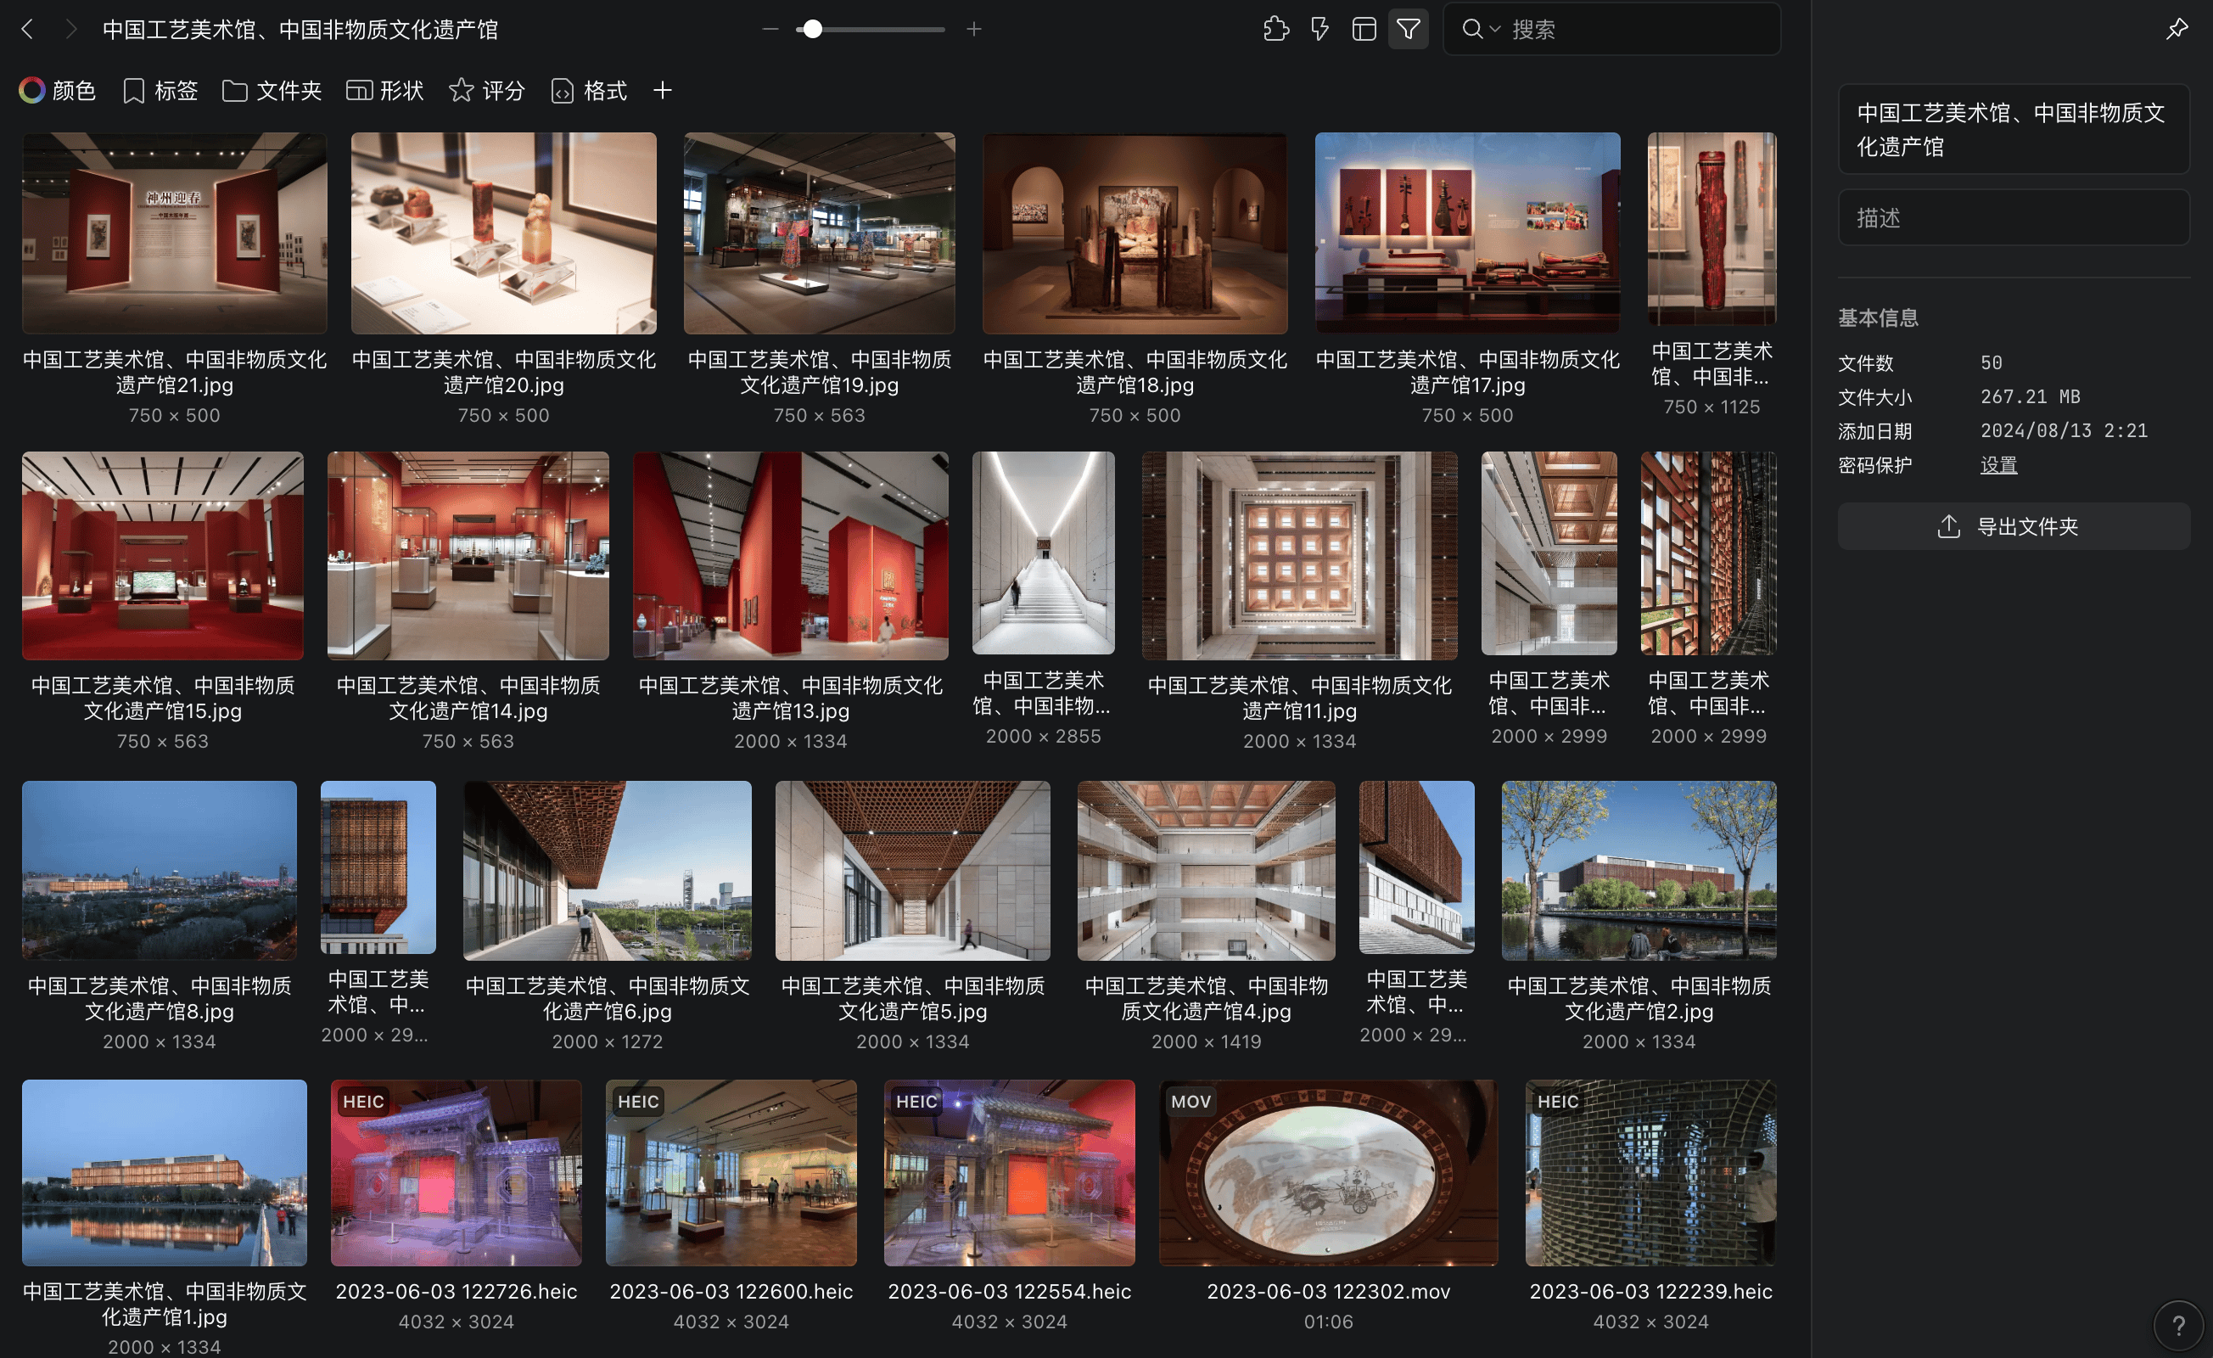Open the 格式 format filter

tap(589, 91)
